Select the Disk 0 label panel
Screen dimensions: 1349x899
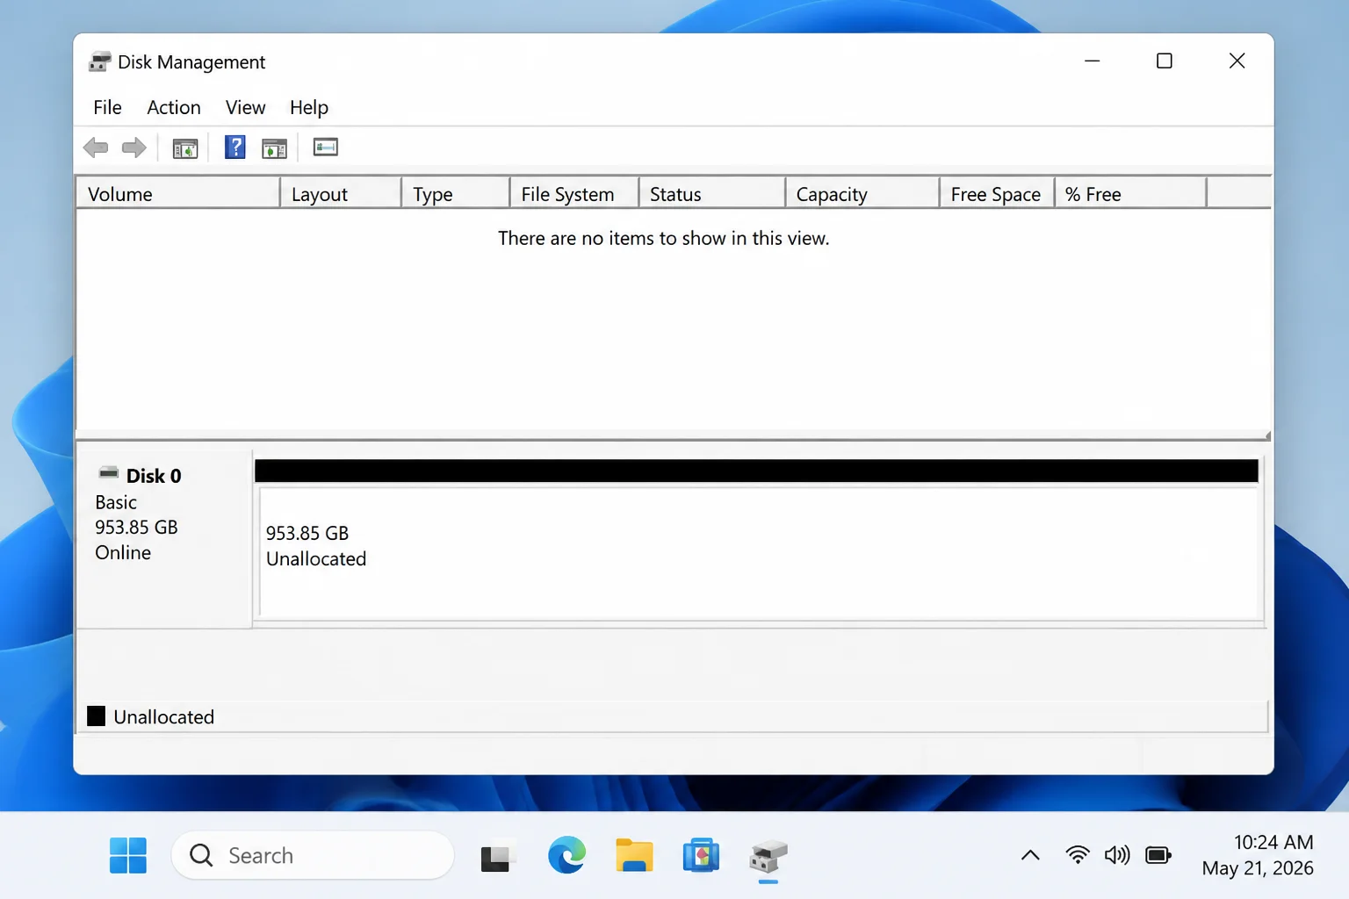point(164,540)
